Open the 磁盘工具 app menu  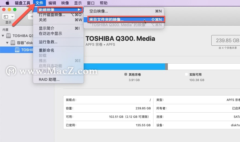point(22,3)
